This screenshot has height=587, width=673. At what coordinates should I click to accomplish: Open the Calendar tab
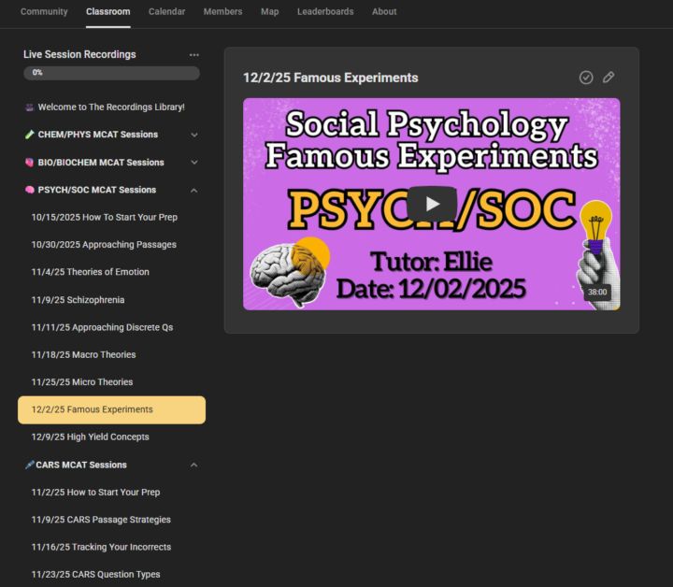(x=167, y=11)
